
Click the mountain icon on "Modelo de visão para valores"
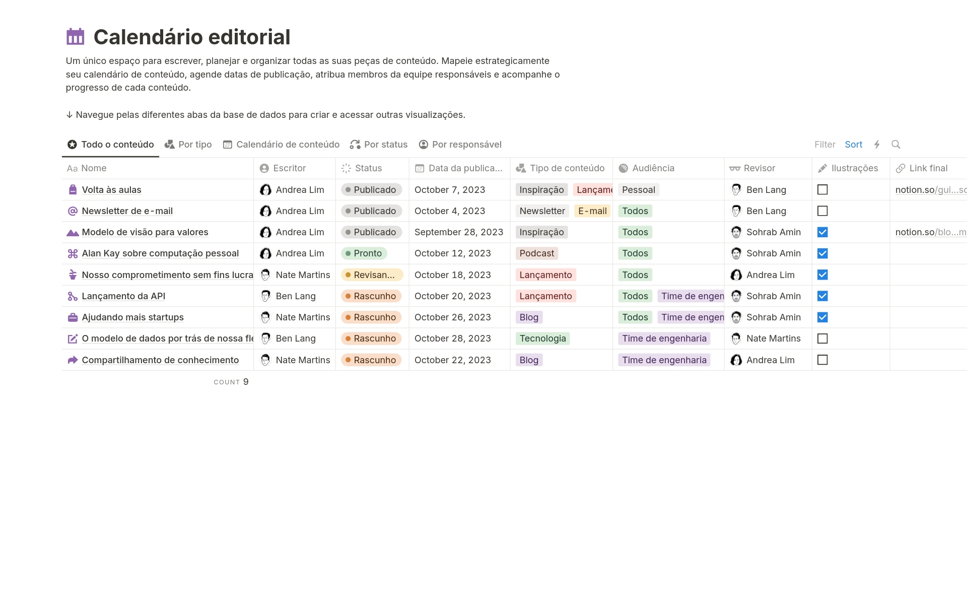click(x=72, y=232)
